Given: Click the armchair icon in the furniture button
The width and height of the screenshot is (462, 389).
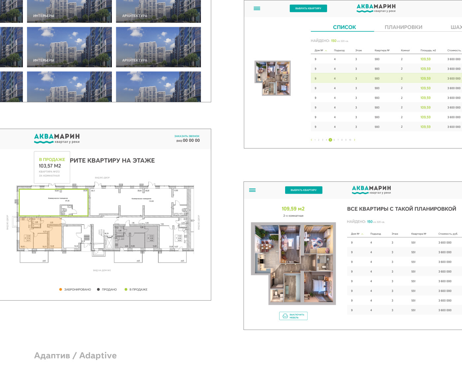Looking at the screenshot, I should click(285, 316).
